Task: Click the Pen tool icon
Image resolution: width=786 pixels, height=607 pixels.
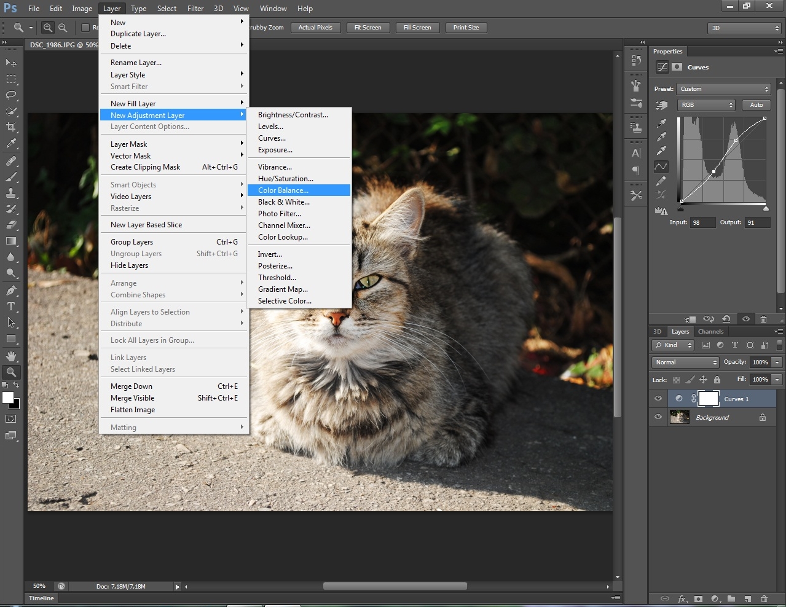Action: (11, 290)
